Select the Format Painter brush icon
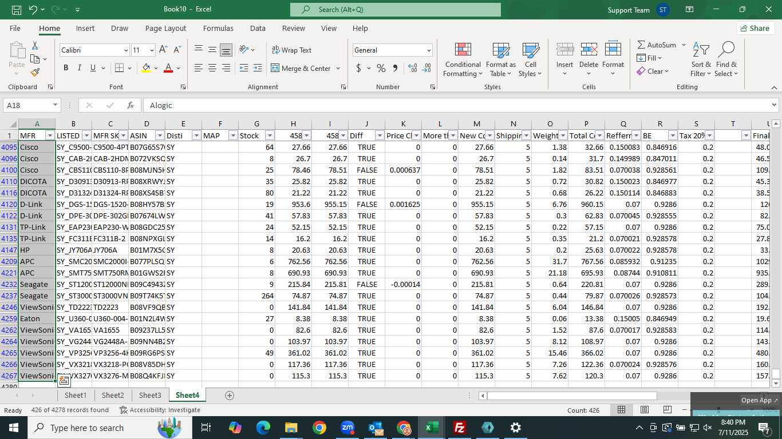This screenshot has height=439, width=782. pyautogui.click(x=35, y=72)
